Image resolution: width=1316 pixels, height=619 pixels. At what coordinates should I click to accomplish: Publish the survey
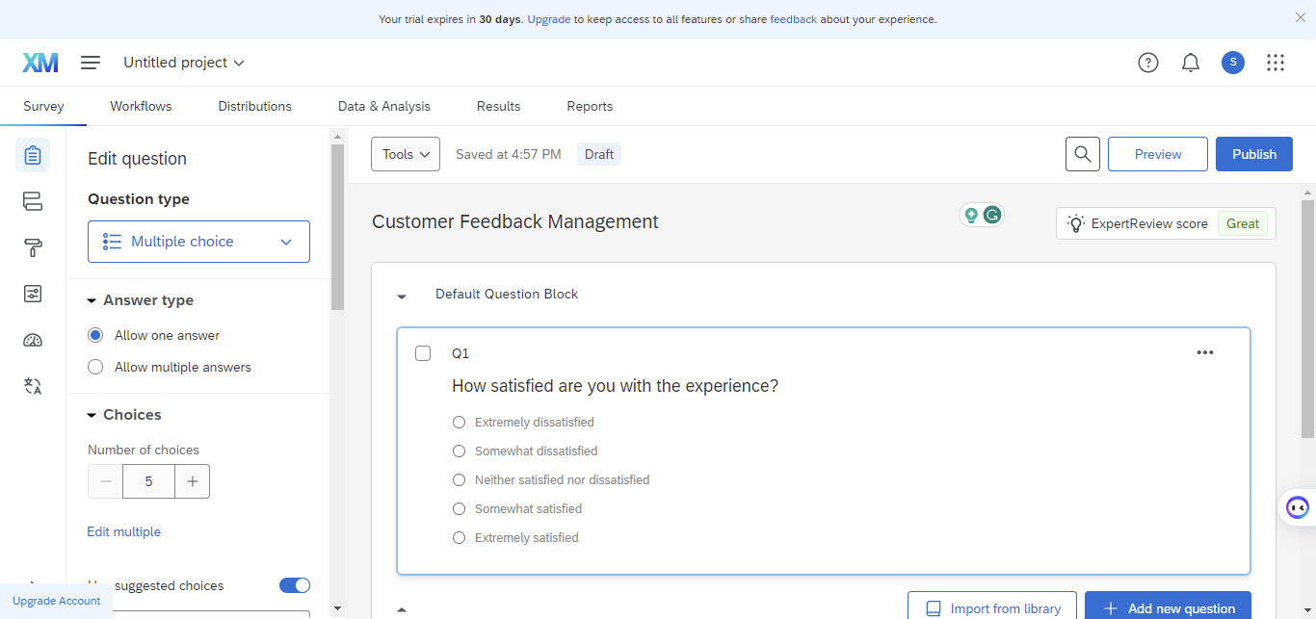tap(1253, 153)
